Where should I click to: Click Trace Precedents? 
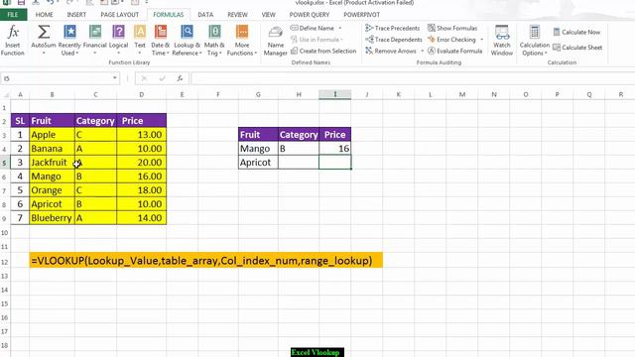(393, 28)
